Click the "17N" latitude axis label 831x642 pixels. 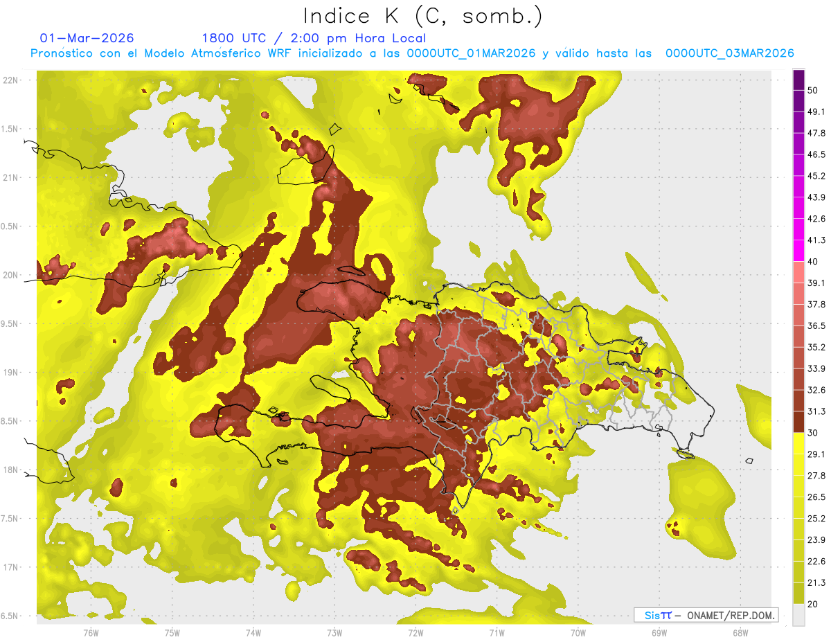(x=12, y=567)
